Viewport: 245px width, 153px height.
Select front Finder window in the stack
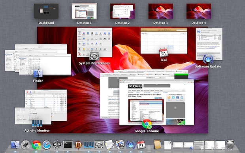pos(45,64)
